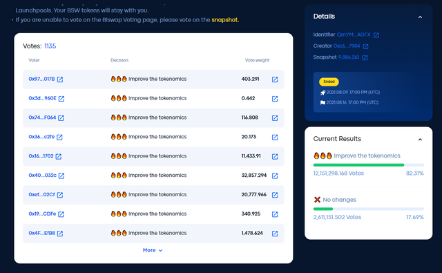Open voter address 0x97...017B
This screenshot has height=273, width=442.
[x=41, y=79]
